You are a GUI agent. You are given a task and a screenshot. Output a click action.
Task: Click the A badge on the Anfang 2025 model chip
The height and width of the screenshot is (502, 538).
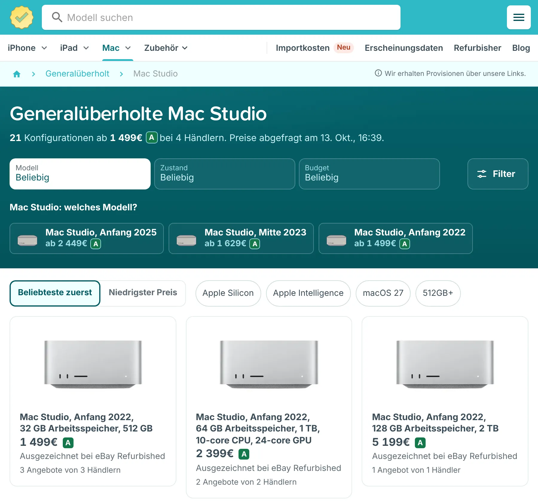96,244
